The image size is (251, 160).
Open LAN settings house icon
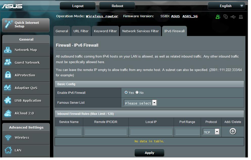pos(8,150)
